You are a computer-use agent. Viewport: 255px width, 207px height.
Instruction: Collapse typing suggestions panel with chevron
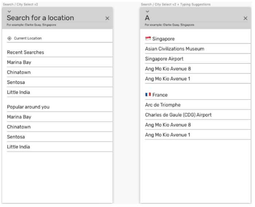point(147,12)
